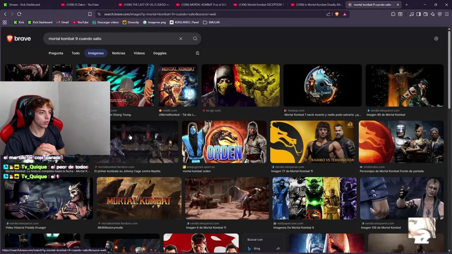Open Imagen 6 de Mortal Kombat 11 thumbnail
This screenshot has width=452, height=254.
tap(227, 198)
